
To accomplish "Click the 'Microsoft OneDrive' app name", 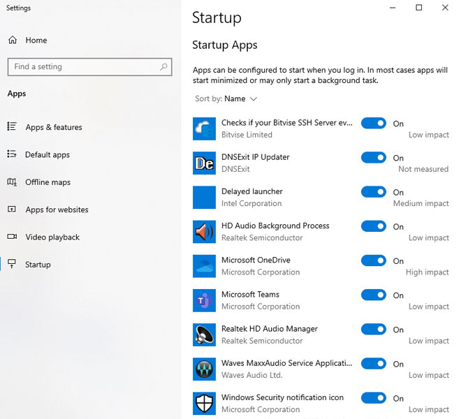I will pyautogui.click(x=256, y=260).
